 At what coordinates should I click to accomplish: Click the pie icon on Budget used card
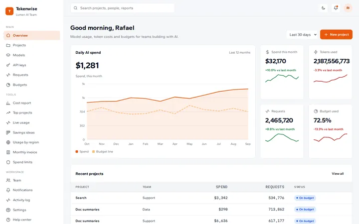pyautogui.click(x=316, y=112)
